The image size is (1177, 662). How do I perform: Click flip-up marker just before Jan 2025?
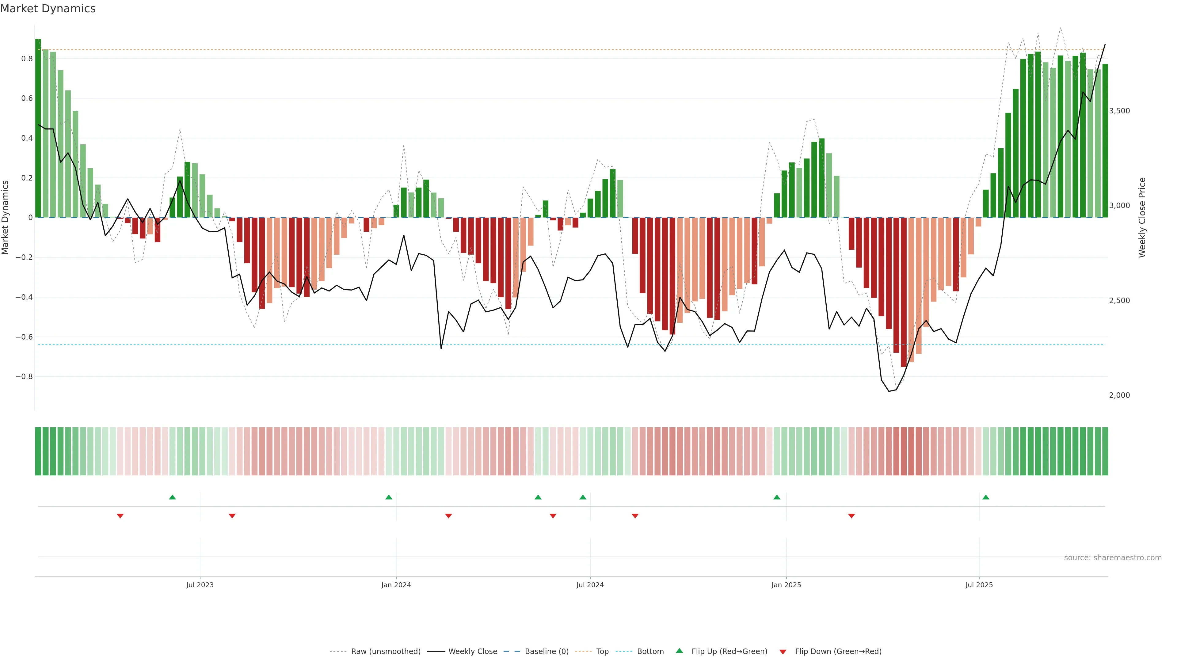tap(777, 497)
